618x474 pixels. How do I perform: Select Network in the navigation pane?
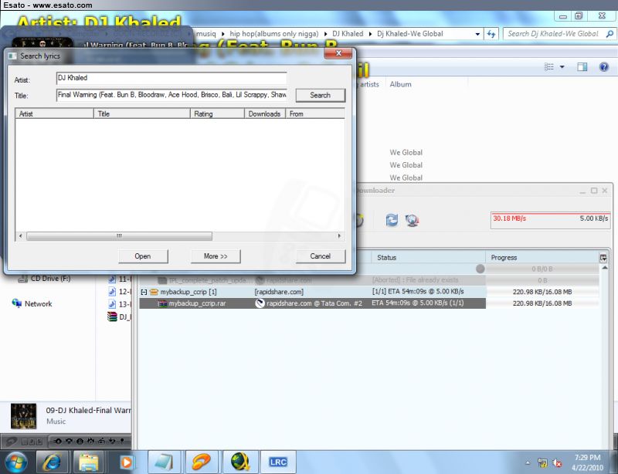(x=38, y=304)
